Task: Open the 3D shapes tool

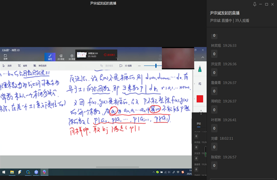Action: point(72,57)
